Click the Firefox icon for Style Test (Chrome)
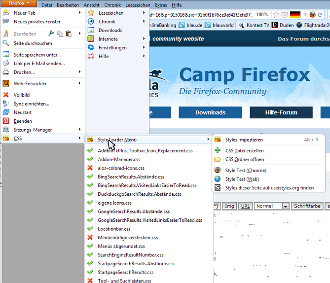This screenshot has height=283, width=330. (218, 170)
